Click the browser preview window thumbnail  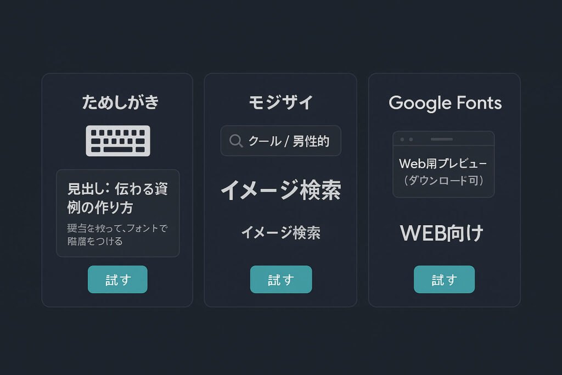[x=443, y=164]
